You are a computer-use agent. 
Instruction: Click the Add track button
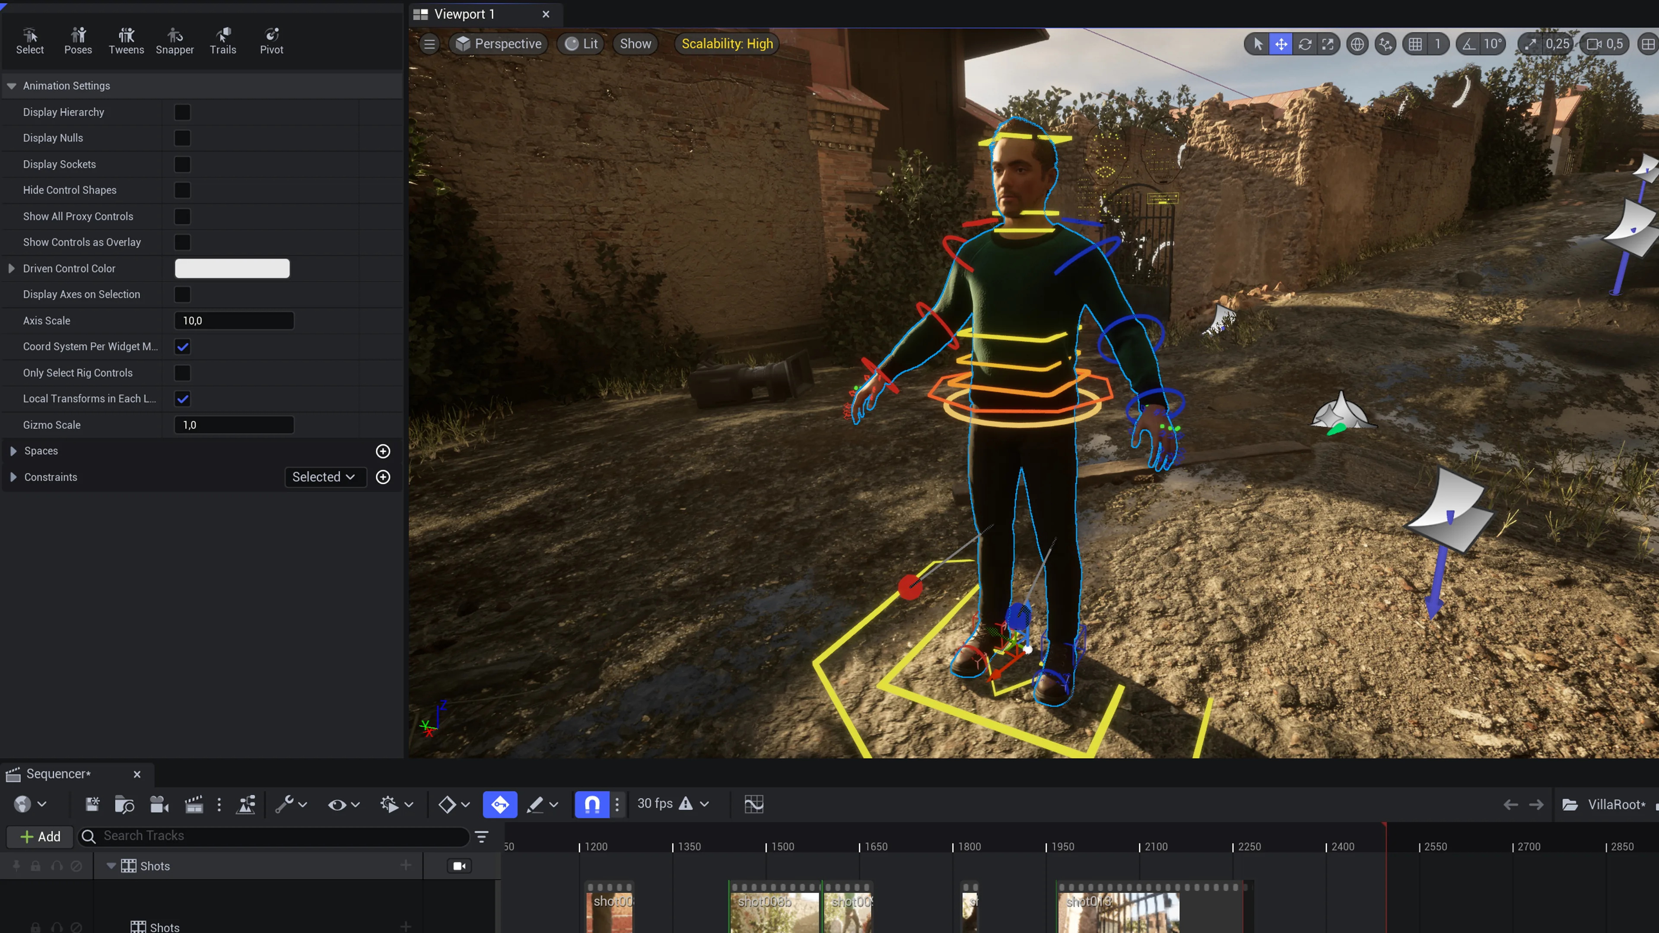(40, 836)
